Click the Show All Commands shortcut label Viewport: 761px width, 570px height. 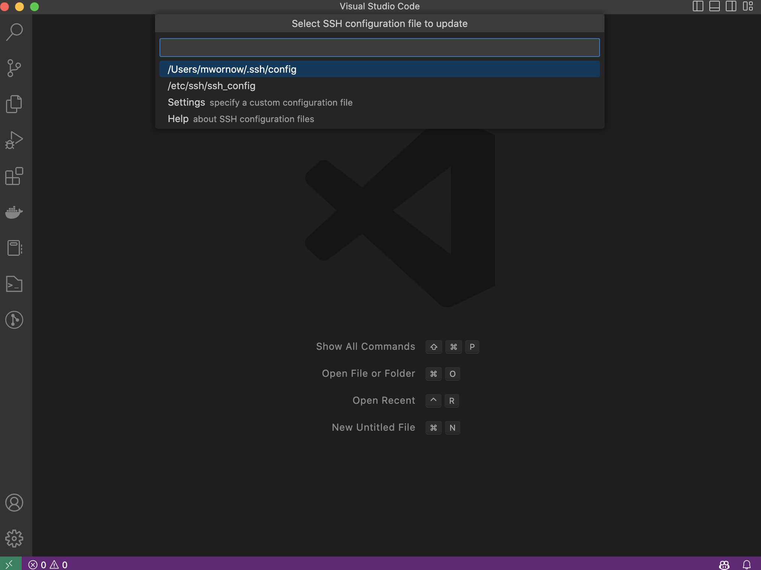pyautogui.click(x=366, y=346)
